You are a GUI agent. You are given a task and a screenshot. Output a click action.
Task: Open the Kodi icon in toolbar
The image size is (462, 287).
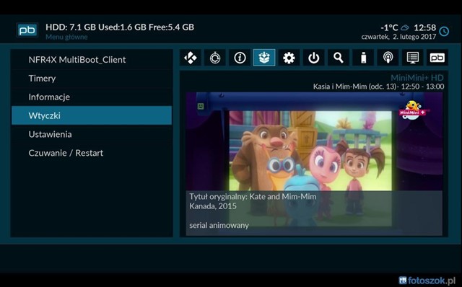point(191,58)
